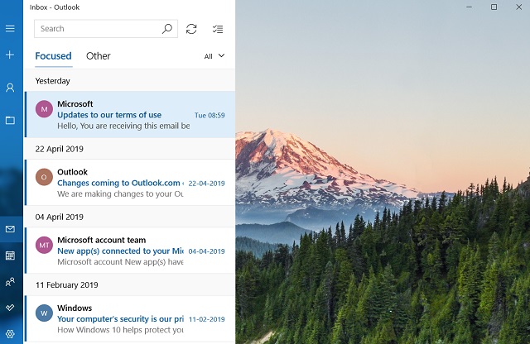Sync the inbox with refresh icon
Screen dimensions: 530x344
(x=191, y=29)
